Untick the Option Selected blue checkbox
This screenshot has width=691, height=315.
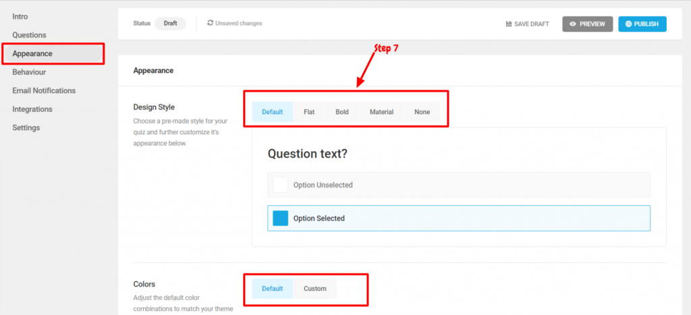coord(280,218)
